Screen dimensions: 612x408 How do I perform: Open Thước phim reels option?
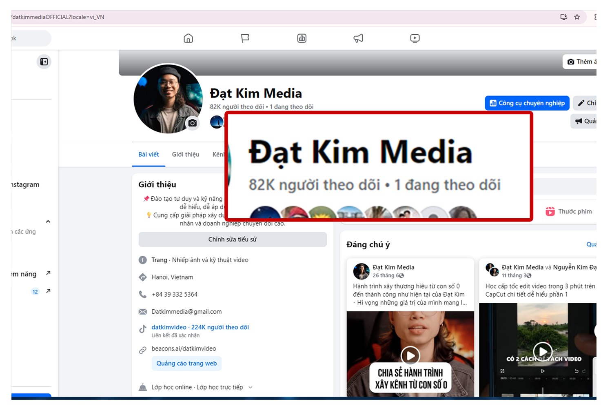pyautogui.click(x=570, y=211)
